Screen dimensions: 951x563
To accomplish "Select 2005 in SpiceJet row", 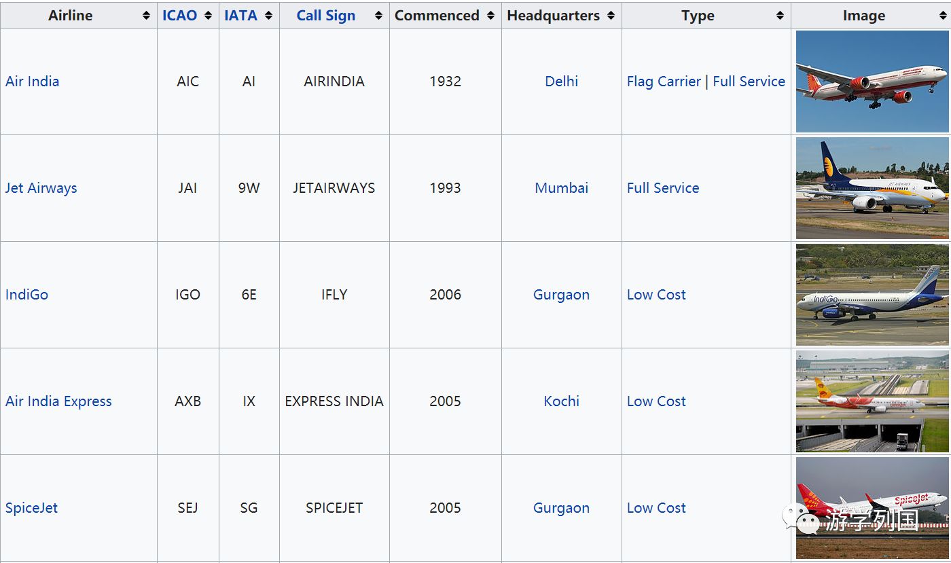I will click(x=445, y=508).
